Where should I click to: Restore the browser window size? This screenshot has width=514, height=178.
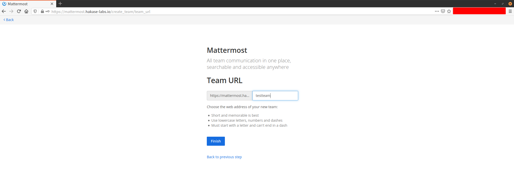pos(503,4)
